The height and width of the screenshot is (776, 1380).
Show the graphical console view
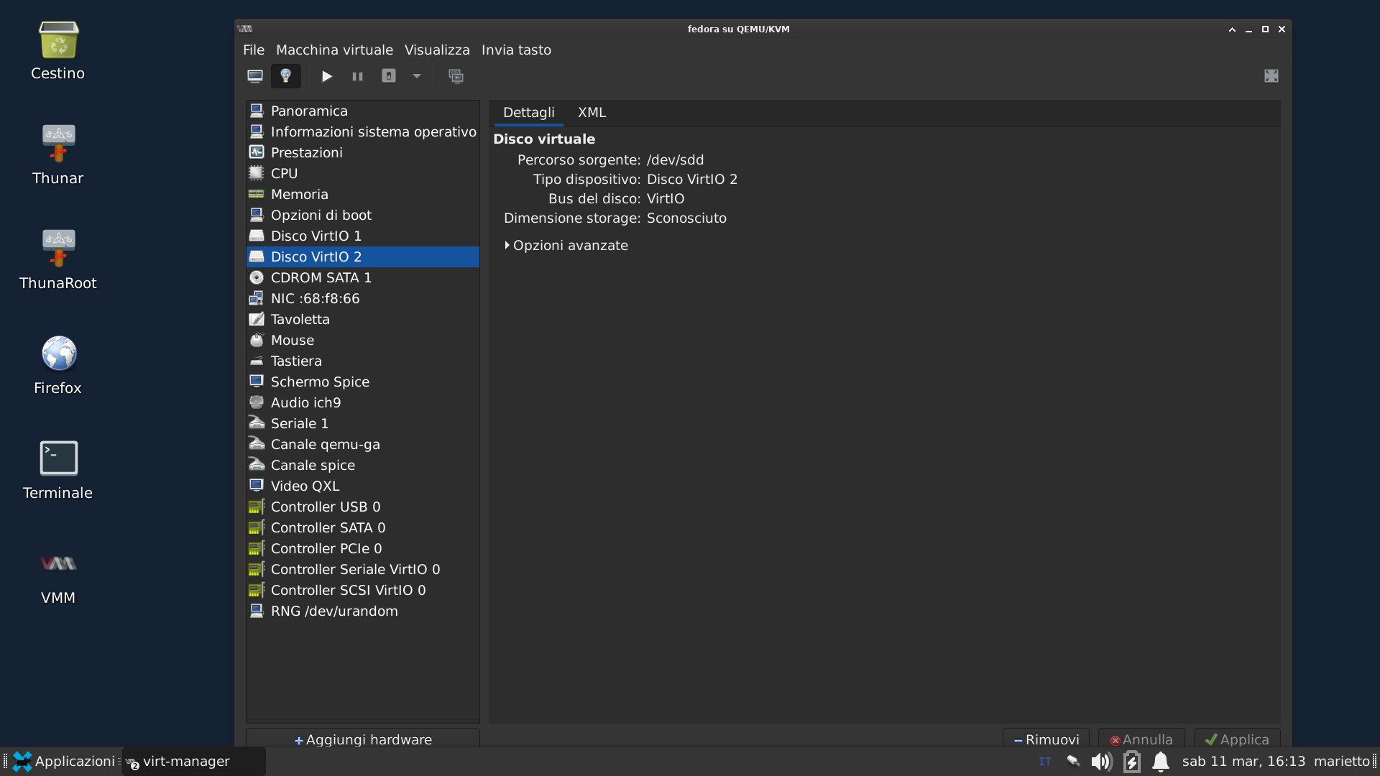255,76
